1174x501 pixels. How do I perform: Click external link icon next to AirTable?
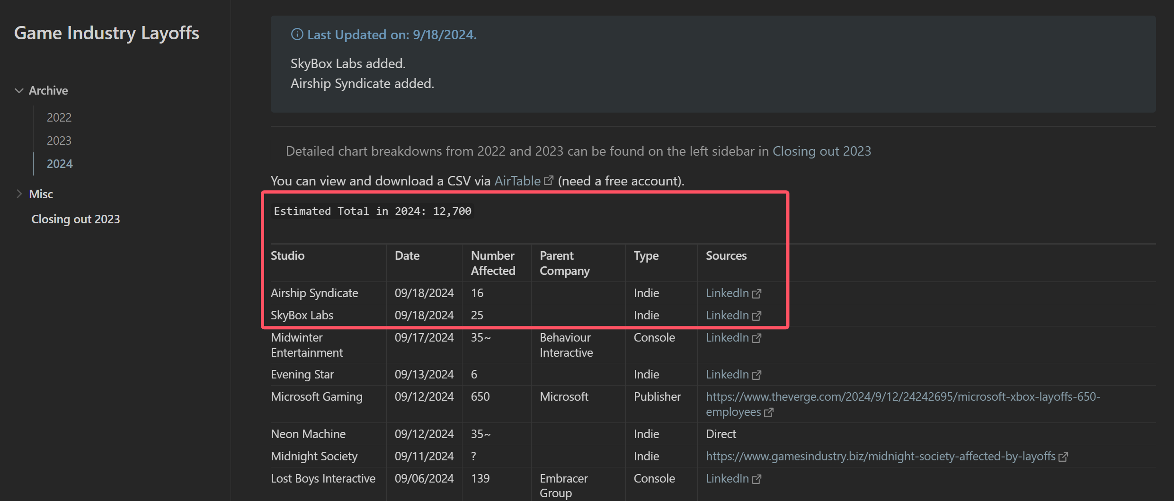(x=548, y=181)
